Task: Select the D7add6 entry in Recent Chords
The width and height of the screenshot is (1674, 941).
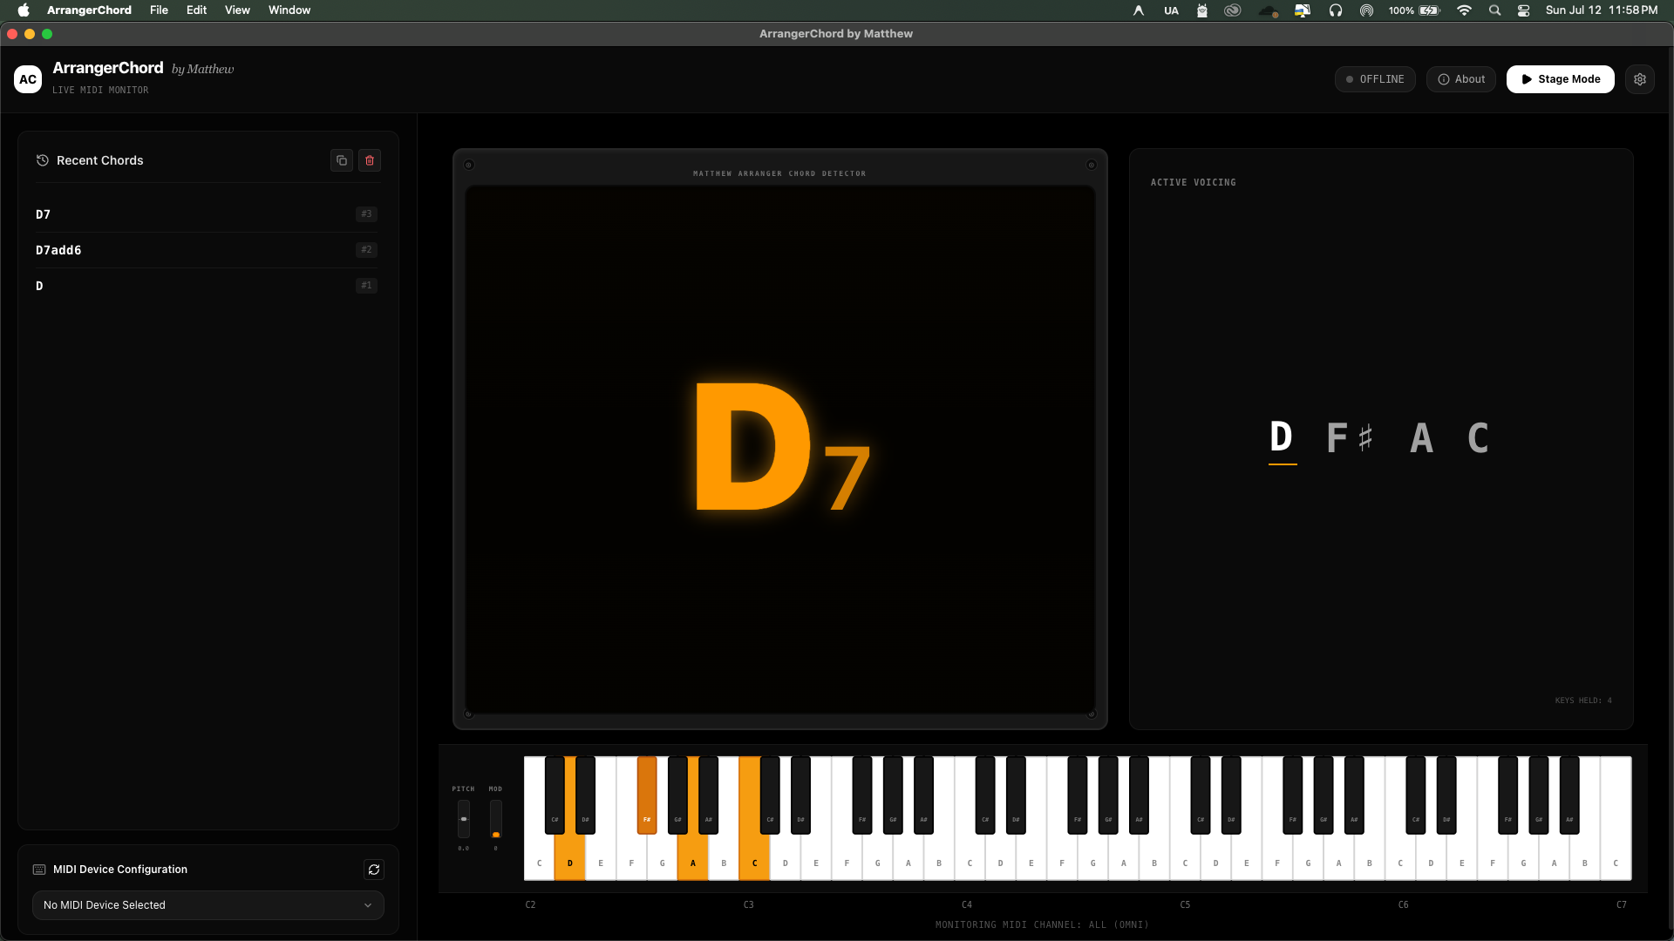Action: (x=207, y=250)
